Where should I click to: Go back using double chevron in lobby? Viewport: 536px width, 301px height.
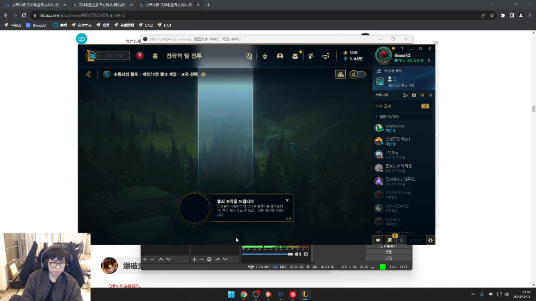(x=88, y=74)
